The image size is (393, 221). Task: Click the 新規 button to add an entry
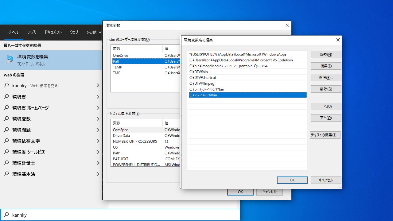click(326, 54)
